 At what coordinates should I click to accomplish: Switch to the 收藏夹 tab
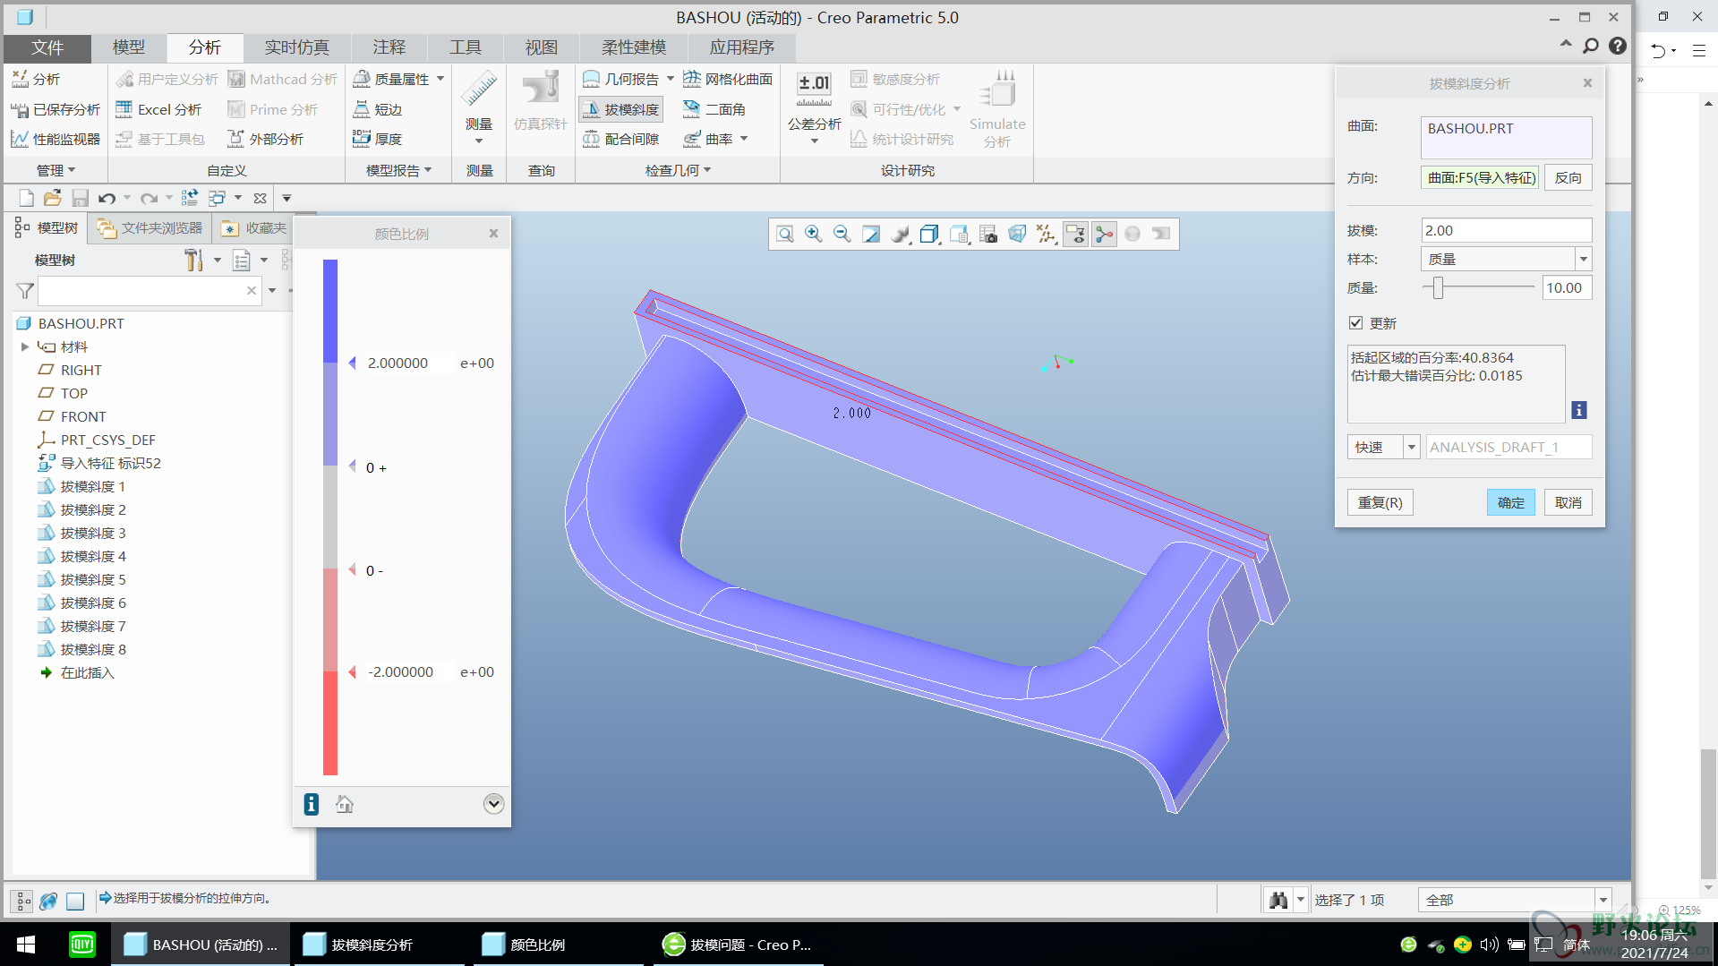tap(255, 228)
